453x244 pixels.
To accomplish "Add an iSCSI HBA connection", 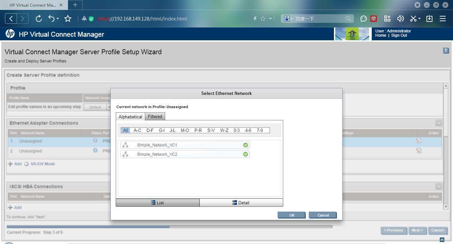I will click(x=15, y=208).
